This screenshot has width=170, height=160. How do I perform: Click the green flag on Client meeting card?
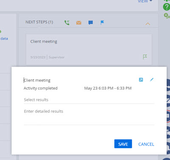pyautogui.click(x=145, y=57)
